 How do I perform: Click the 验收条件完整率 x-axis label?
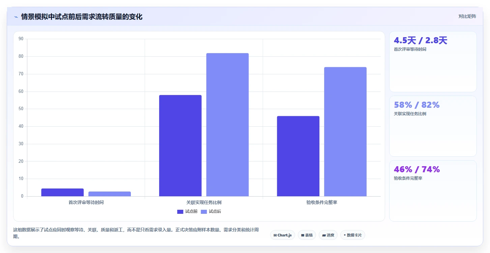322,203
